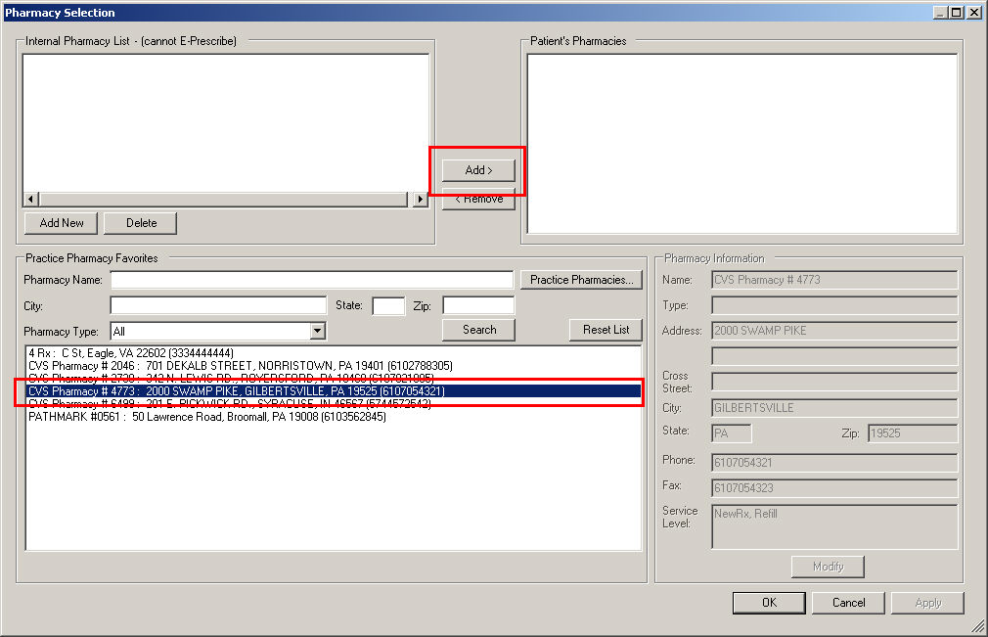Viewport: 988px width, 637px height.
Task: Click Internal Pharmacy List right scroll arrow
Action: pyautogui.click(x=421, y=199)
